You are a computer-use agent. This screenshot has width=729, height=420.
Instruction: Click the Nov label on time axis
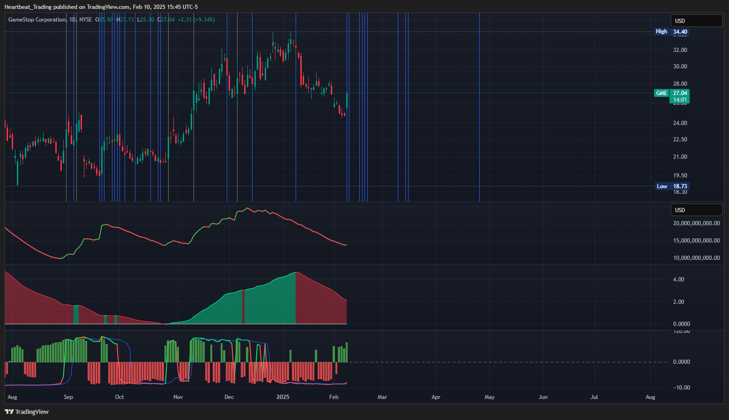tap(178, 397)
